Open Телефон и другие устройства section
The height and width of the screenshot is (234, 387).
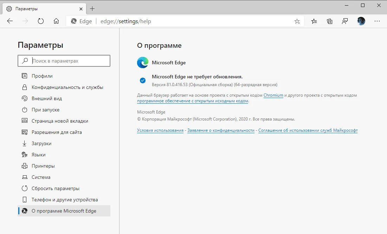(x=64, y=200)
